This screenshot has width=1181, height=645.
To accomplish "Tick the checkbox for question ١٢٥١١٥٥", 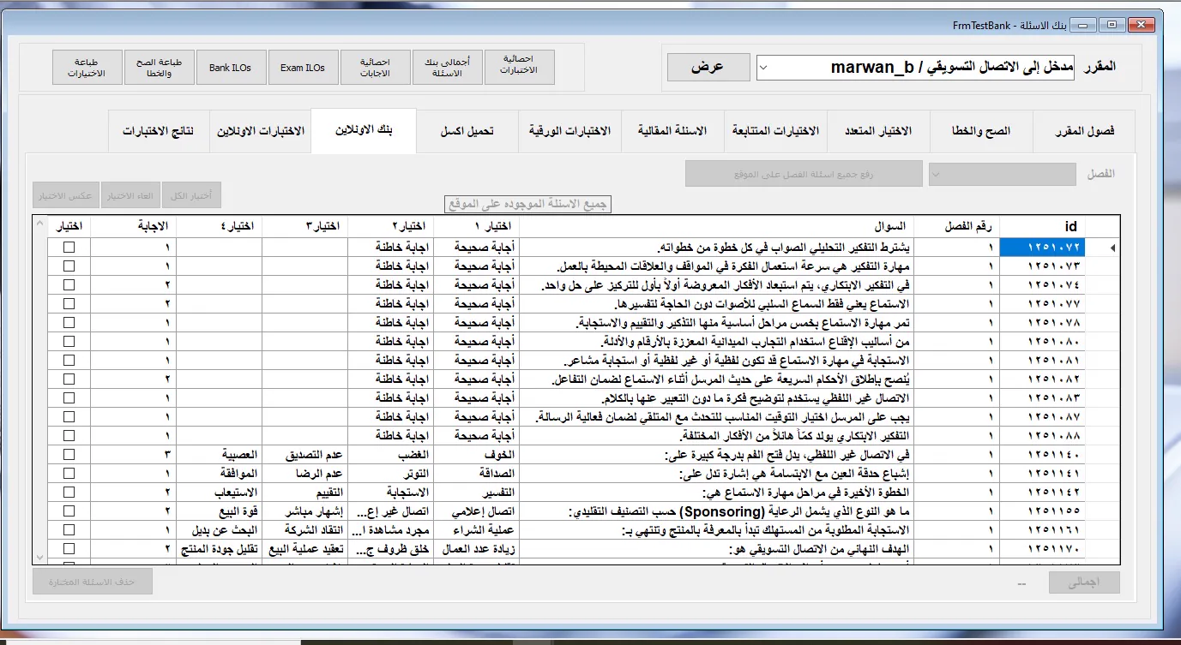I will pyautogui.click(x=69, y=511).
